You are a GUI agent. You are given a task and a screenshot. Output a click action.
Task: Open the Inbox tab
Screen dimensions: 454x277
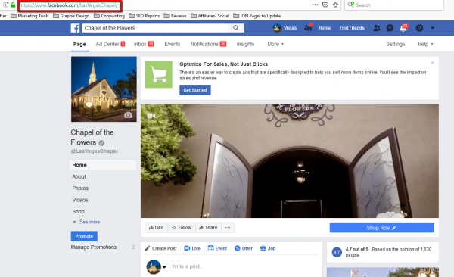tap(144, 44)
